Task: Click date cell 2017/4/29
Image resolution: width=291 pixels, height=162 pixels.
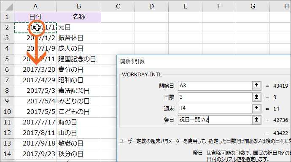Action: tap(35, 80)
